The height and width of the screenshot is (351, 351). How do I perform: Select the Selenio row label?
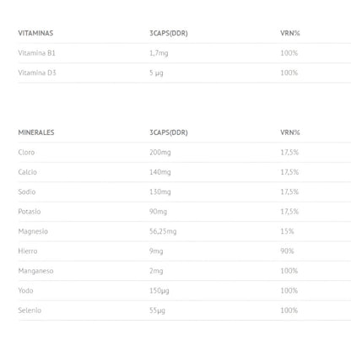point(30,310)
